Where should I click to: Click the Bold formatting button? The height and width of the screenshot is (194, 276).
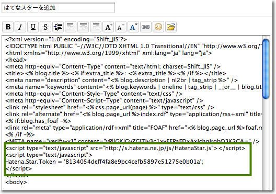(8, 27)
